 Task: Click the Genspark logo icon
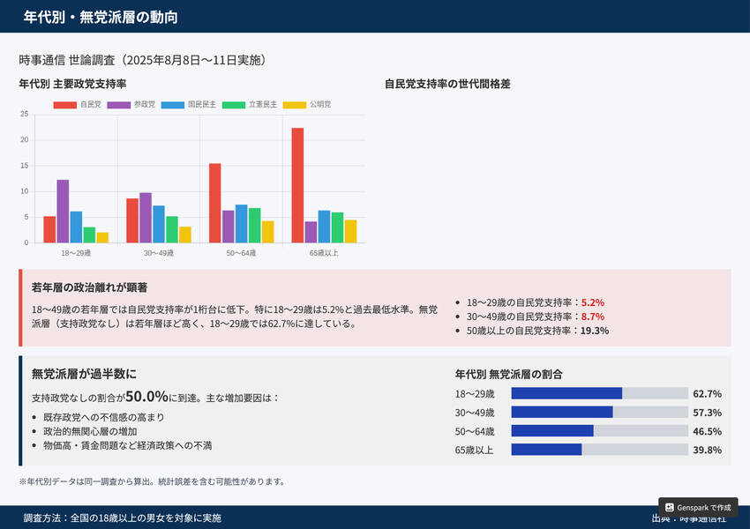pyautogui.click(x=670, y=507)
